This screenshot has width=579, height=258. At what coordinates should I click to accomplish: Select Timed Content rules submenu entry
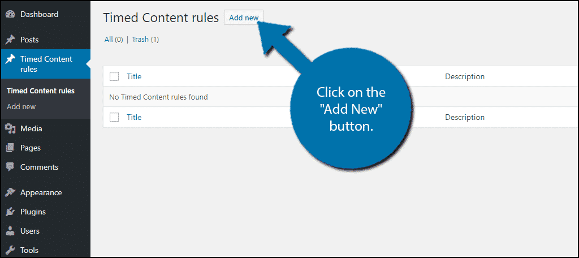pos(41,91)
